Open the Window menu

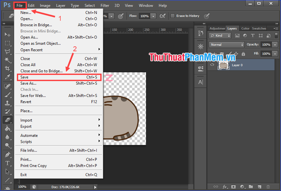(x=146, y=5)
